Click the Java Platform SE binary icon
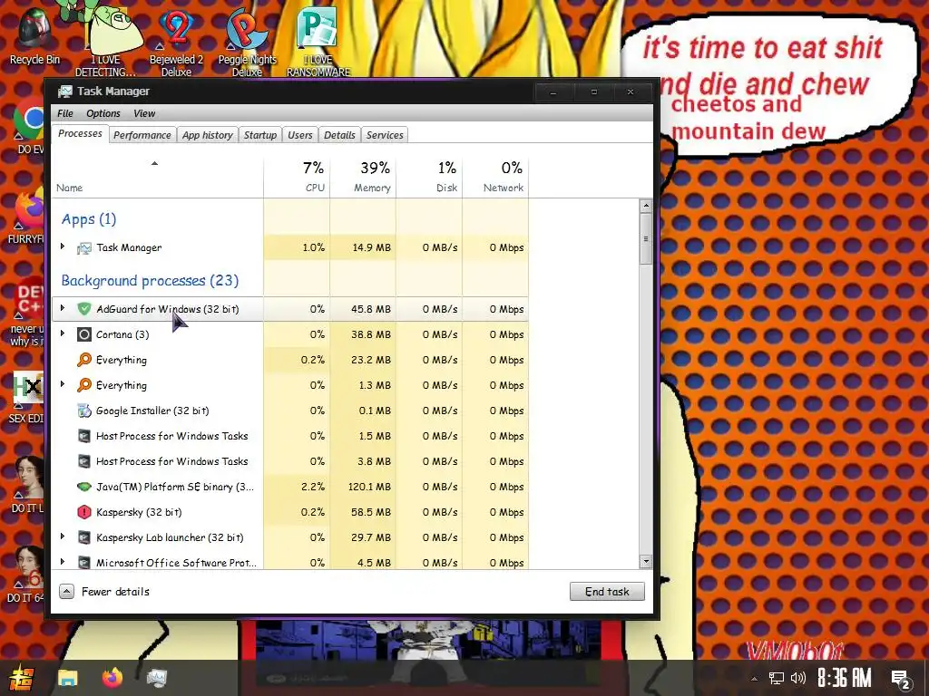The width and height of the screenshot is (929, 696). coord(84,487)
